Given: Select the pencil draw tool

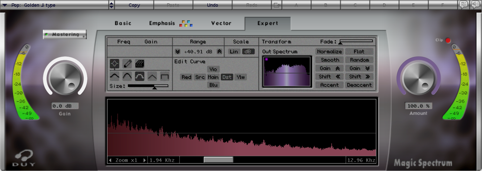Looking at the screenshot, I should point(127,64).
